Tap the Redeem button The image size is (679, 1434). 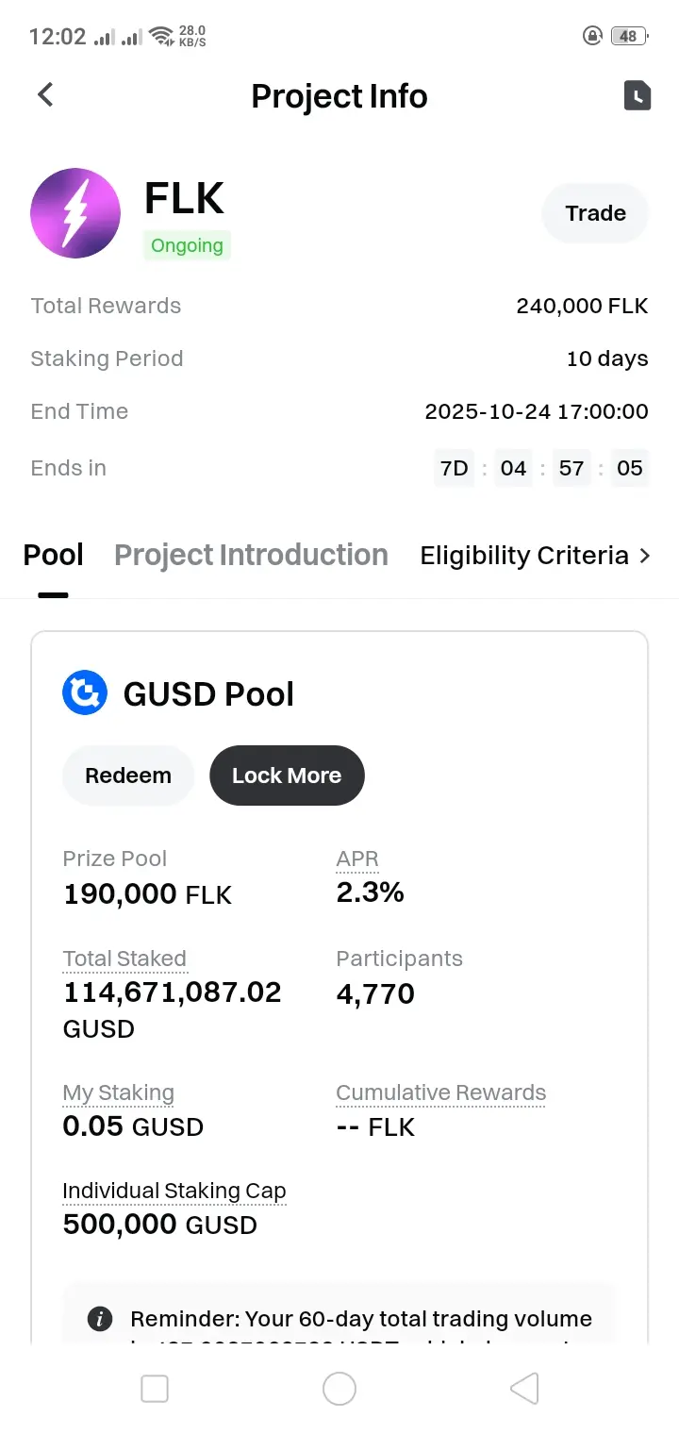(128, 775)
